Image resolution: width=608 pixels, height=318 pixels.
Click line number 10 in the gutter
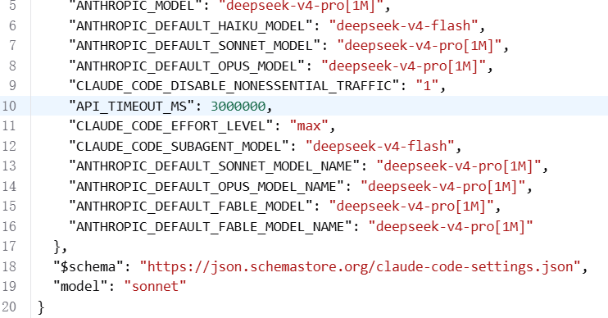point(8,106)
